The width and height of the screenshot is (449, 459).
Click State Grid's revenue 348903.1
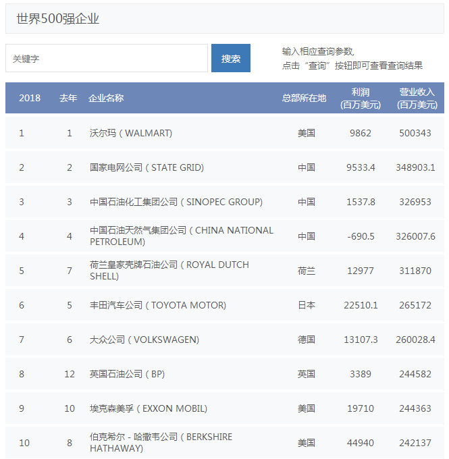(x=416, y=167)
